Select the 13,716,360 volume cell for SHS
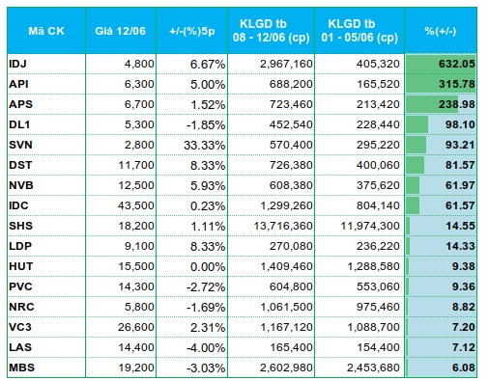 tap(271, 226)
